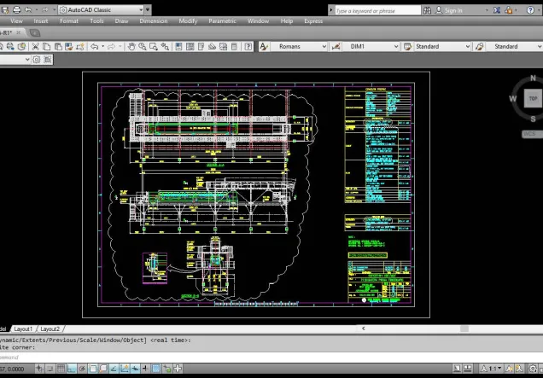Open the DIM1 dimension style dropdown
Viewport: 543px width, 378px height.
(x=394, y=46)
